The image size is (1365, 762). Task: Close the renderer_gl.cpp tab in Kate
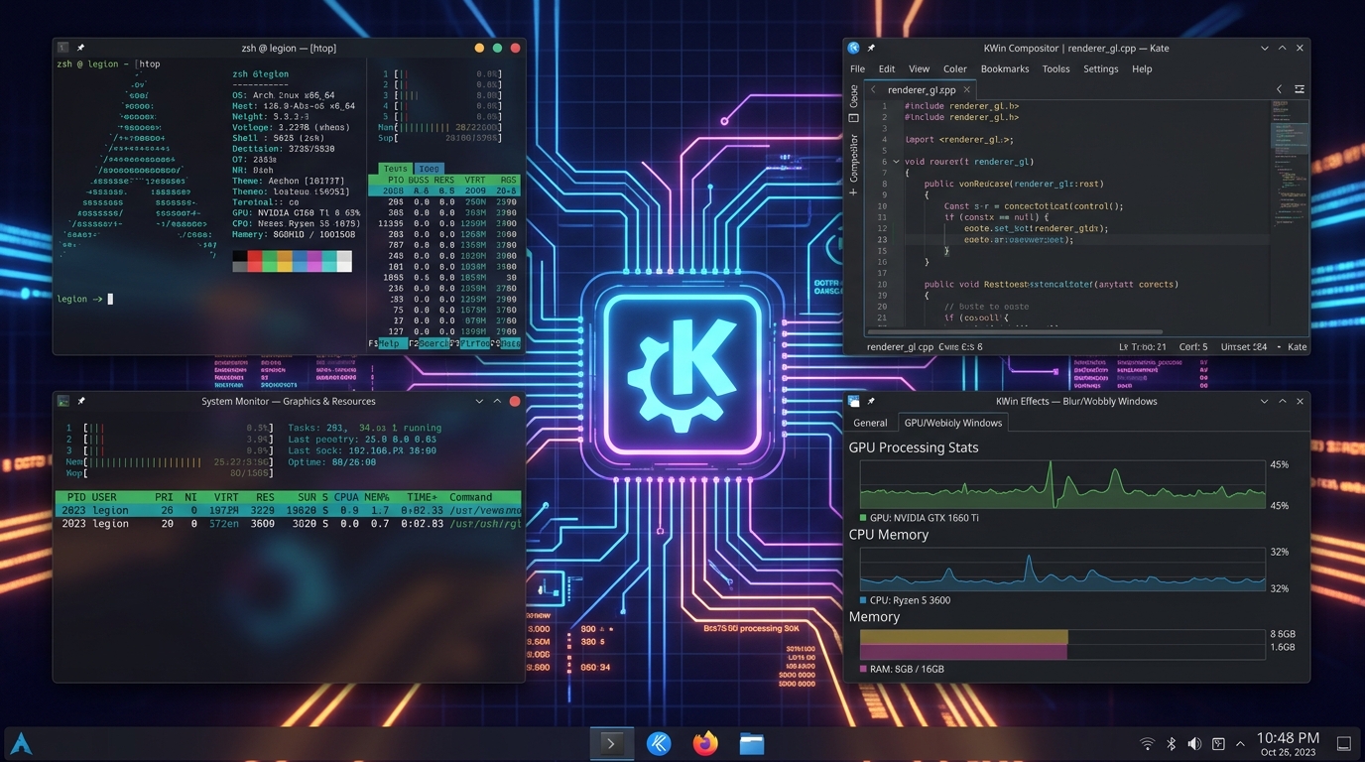(x=967, y=89)
